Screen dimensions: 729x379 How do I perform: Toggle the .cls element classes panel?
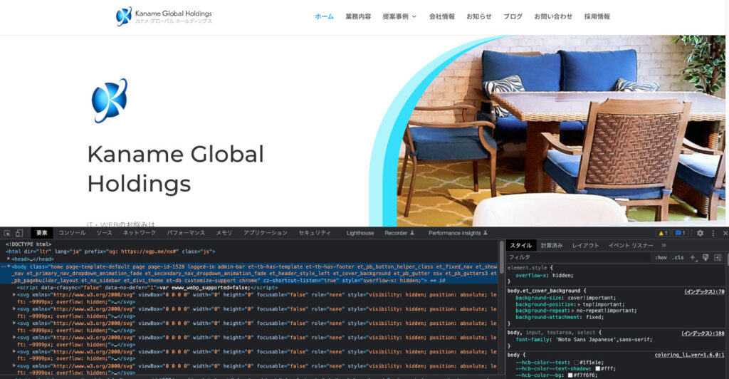tap(678, 257)
